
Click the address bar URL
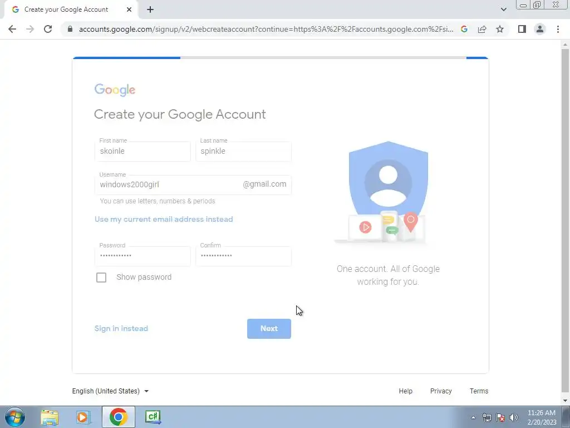[x=266, y=29]
